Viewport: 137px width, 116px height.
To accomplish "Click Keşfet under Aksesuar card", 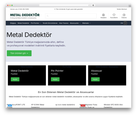I will pos(95,79).
